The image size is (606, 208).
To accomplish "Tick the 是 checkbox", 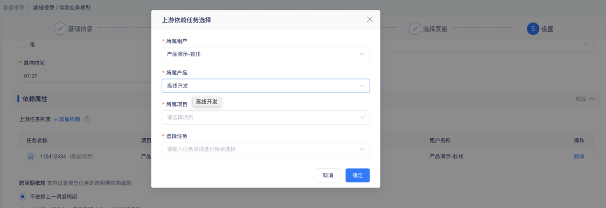I will [23, 45].
